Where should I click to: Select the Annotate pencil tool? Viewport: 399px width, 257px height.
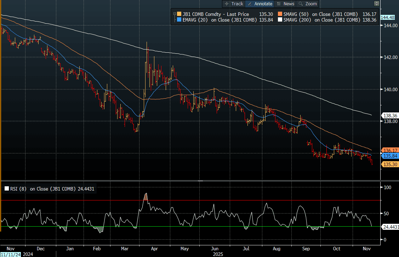click(x=260, y=4)
